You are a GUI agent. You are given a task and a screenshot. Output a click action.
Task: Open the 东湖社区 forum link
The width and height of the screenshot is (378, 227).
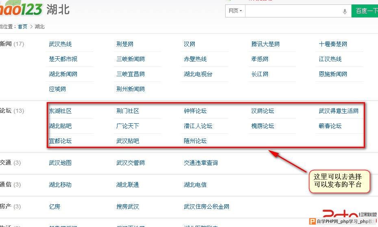click(60, 111)
